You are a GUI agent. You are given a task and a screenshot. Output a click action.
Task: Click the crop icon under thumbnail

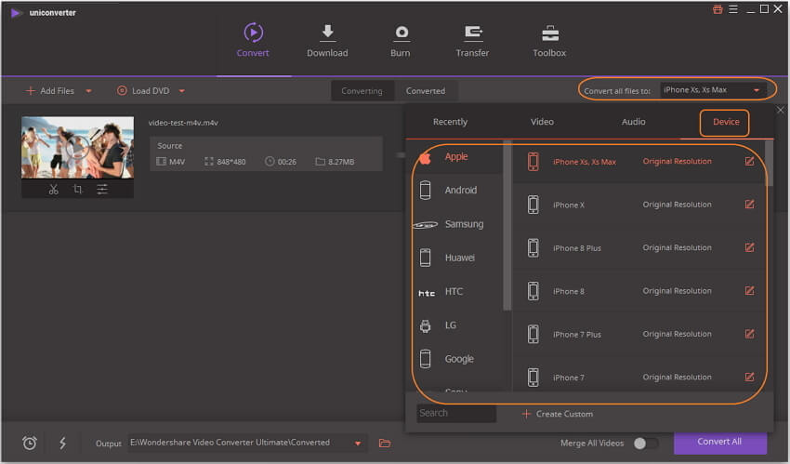[77, 190]
